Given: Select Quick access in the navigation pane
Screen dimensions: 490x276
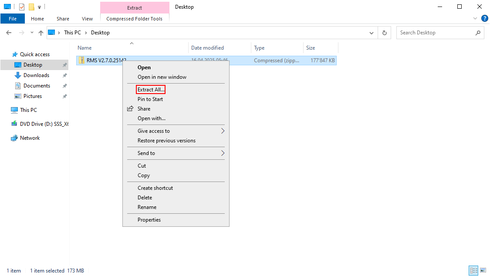Looking at the screenshot, I should coord(35,54).
